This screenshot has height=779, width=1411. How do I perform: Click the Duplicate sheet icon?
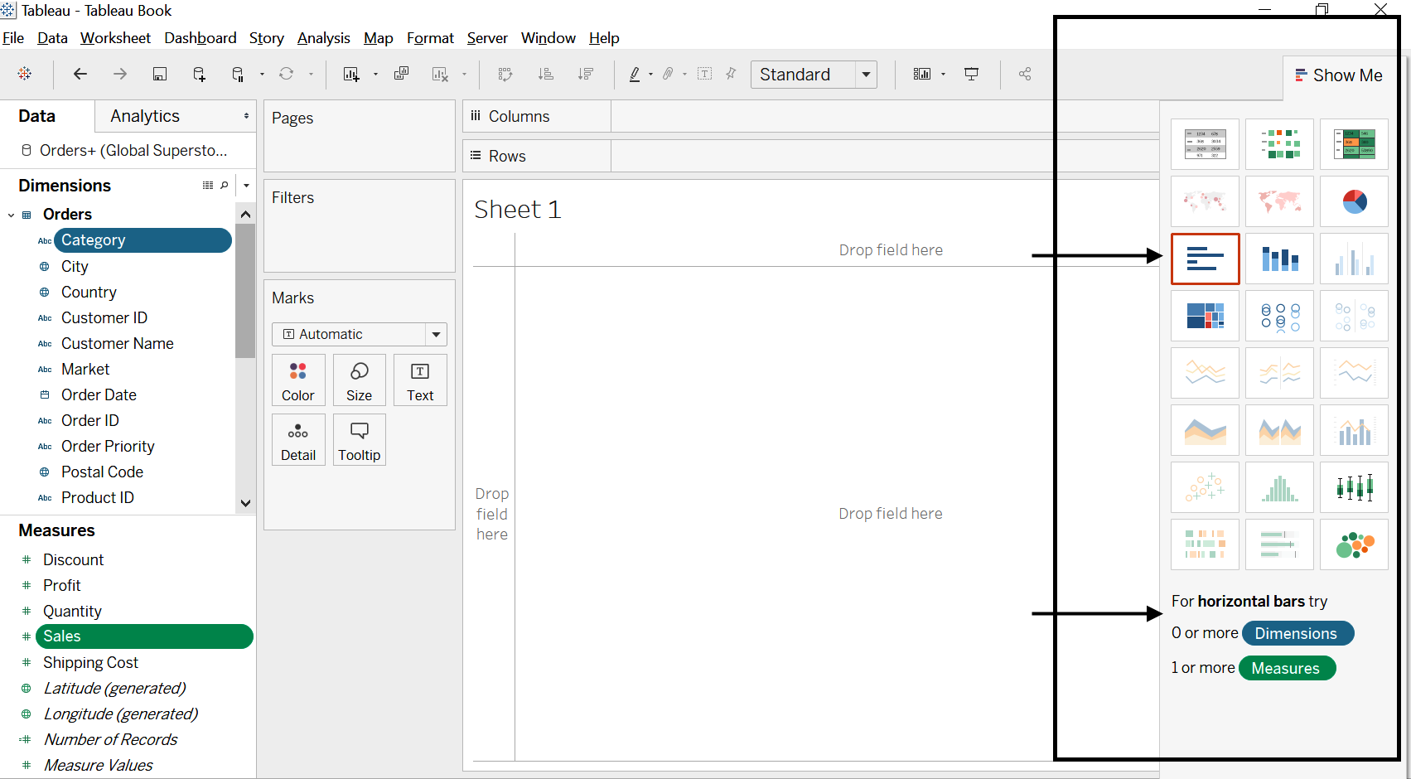[x=401, y=74]
